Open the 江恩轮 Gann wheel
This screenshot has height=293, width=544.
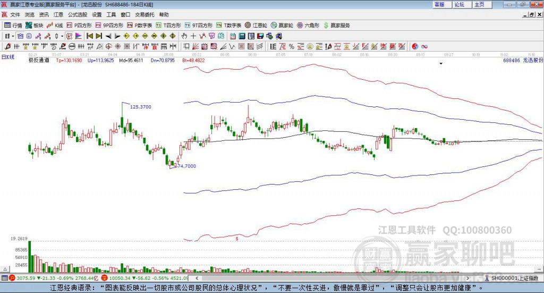pyautogui.click(x=256, y=26)
